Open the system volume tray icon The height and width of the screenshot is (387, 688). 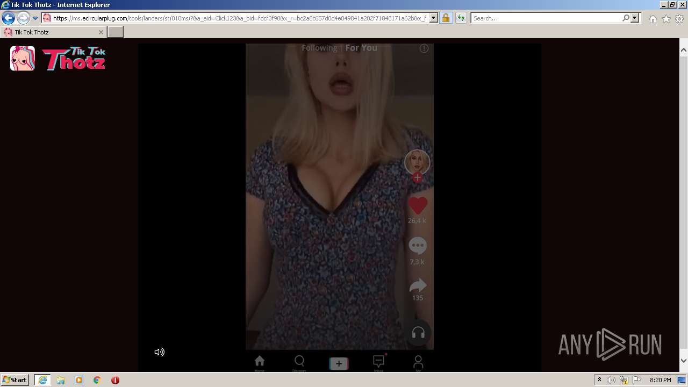tap(611, 380)
